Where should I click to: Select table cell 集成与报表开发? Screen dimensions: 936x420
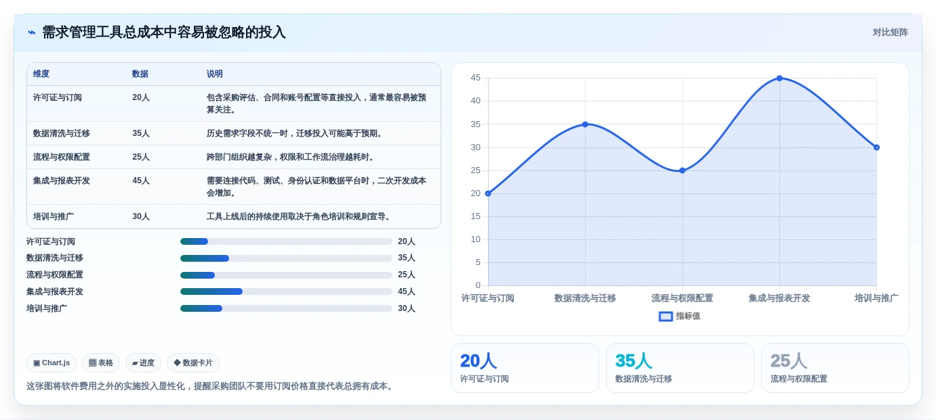(x=62, y=181)
